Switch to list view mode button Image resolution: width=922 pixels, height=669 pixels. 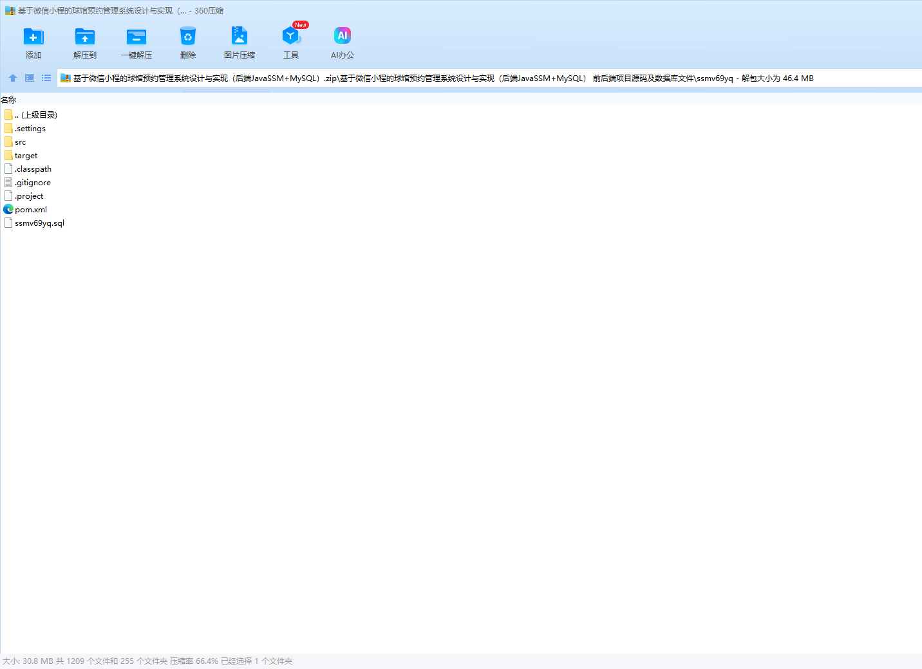[x=46, y=78]
